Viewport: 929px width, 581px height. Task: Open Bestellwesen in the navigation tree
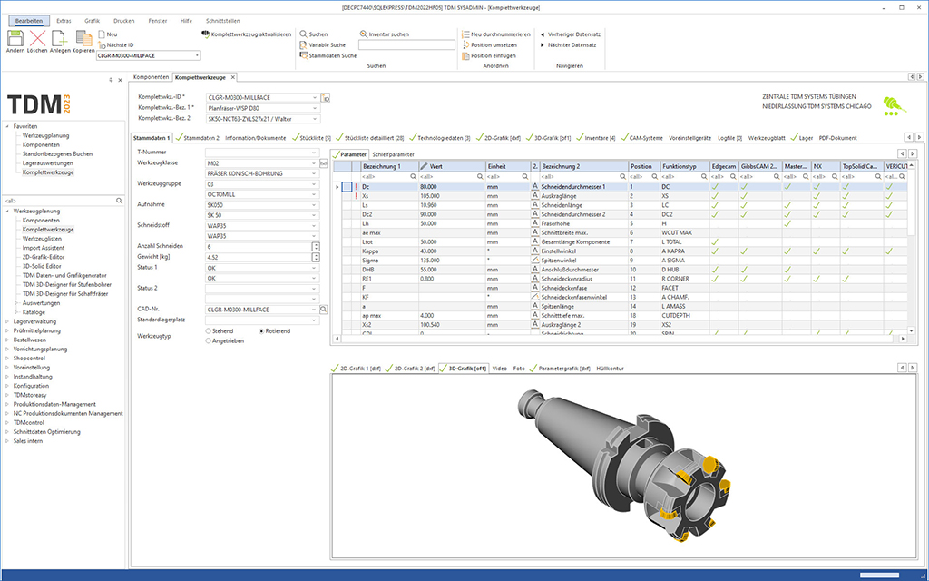tap(30, 340)
